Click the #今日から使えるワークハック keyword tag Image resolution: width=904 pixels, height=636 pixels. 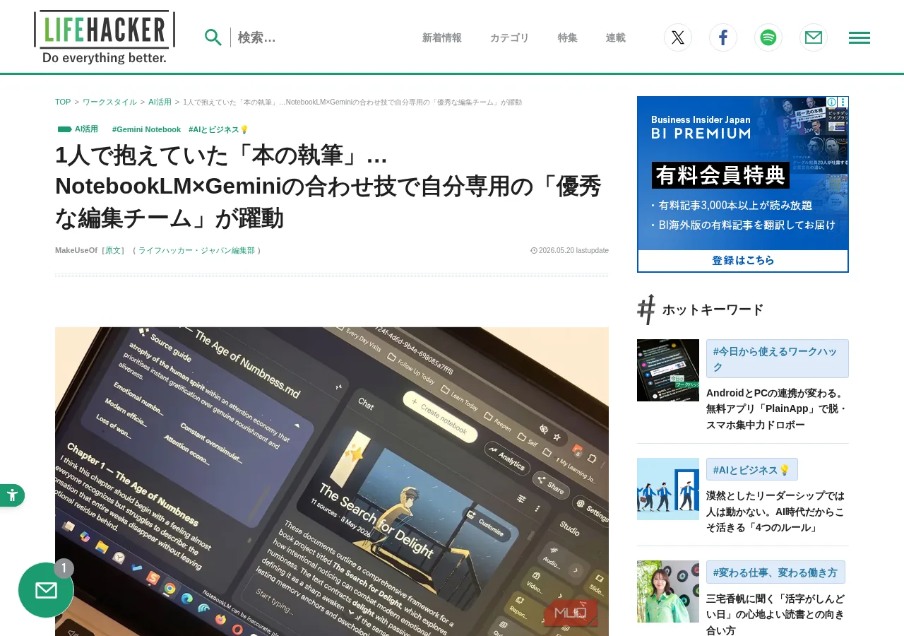click(x=778, y=358)
